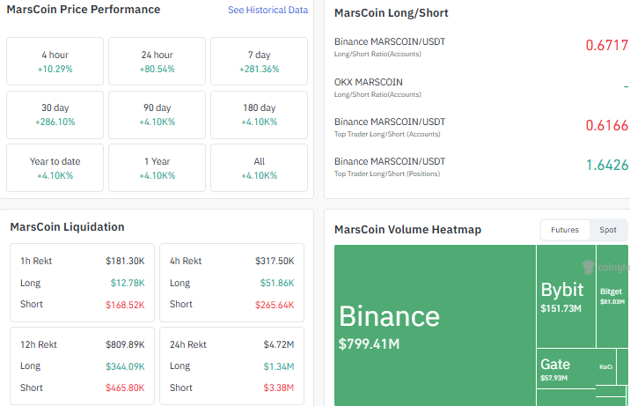The height and width of the screenshot is (406, 630).
Task: Click the 12h long liquidation $344.09K
Action: pos(125,366)
